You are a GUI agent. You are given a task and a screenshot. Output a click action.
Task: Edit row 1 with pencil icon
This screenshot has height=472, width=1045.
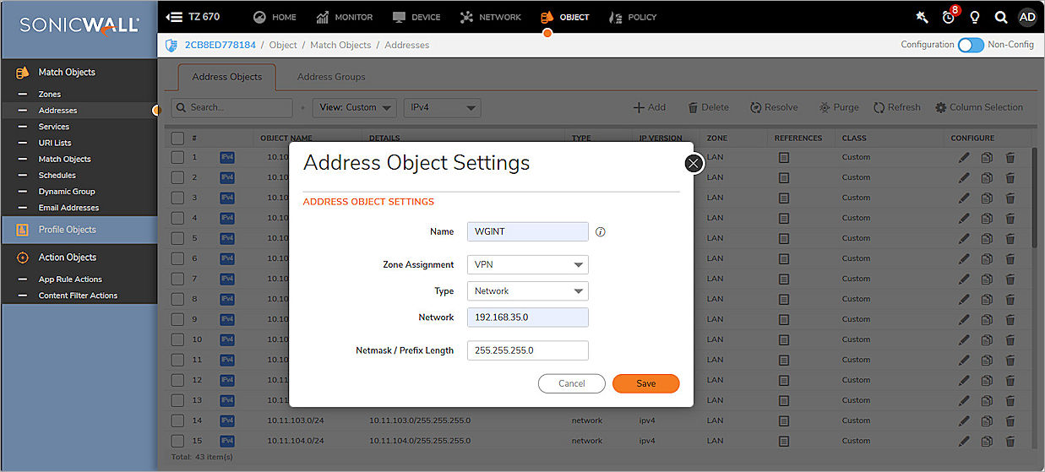pos(964,157)
